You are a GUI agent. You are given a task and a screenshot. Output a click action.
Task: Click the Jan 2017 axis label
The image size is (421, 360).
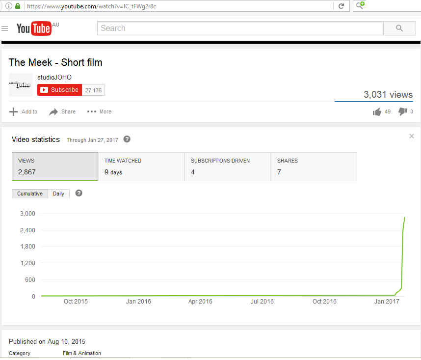(387, 302)
